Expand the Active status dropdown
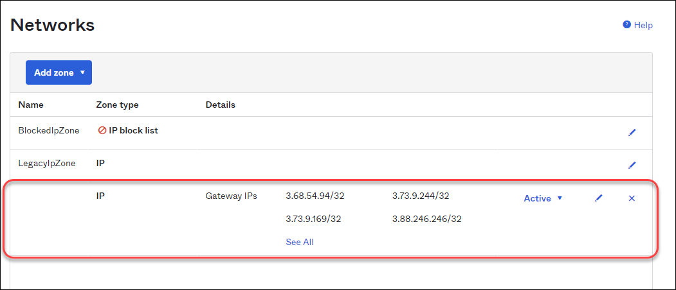 pyautogui.click(x=543, y=199)
